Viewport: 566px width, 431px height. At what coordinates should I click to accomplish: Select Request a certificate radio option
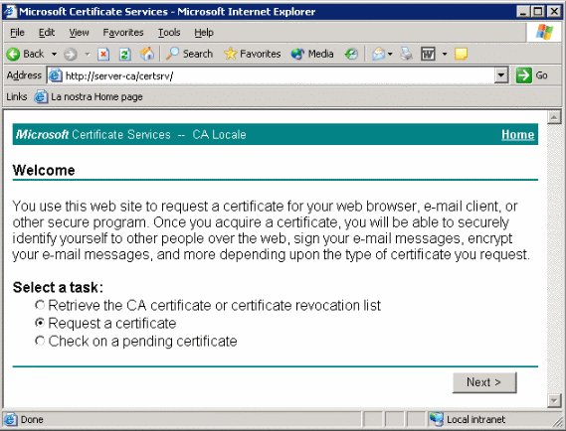[x=40, y=323]
